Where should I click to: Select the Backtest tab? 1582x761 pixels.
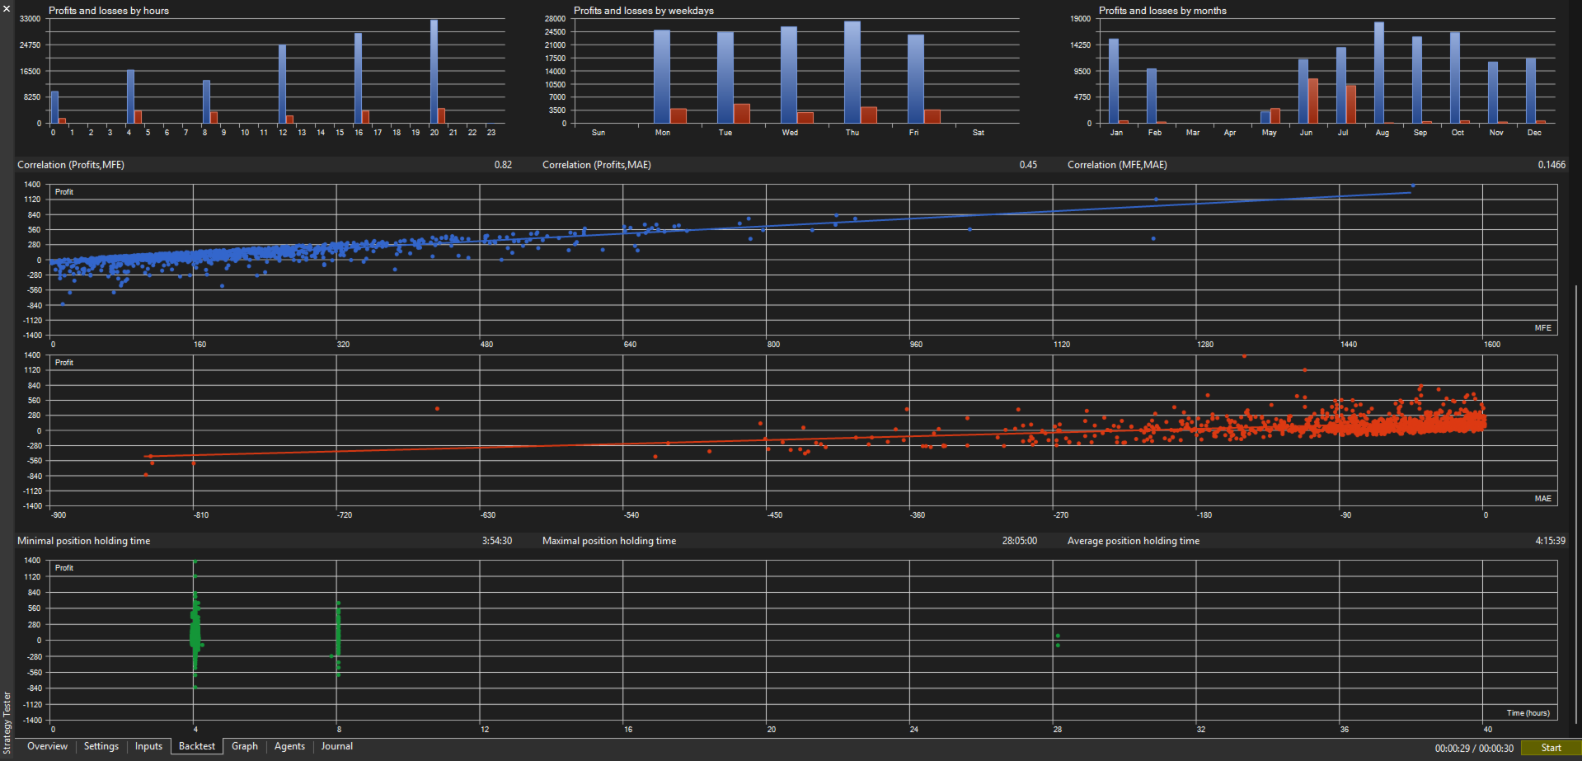197,746
